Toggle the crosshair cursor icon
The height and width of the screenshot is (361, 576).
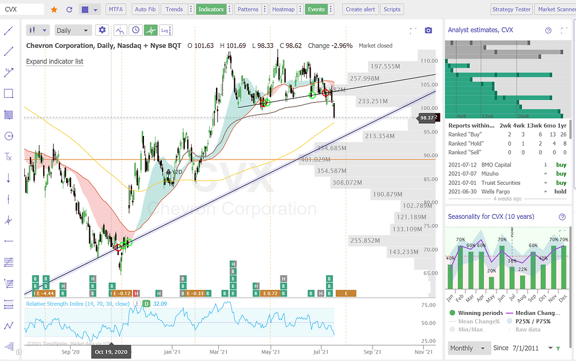click(x=150, y=30)
